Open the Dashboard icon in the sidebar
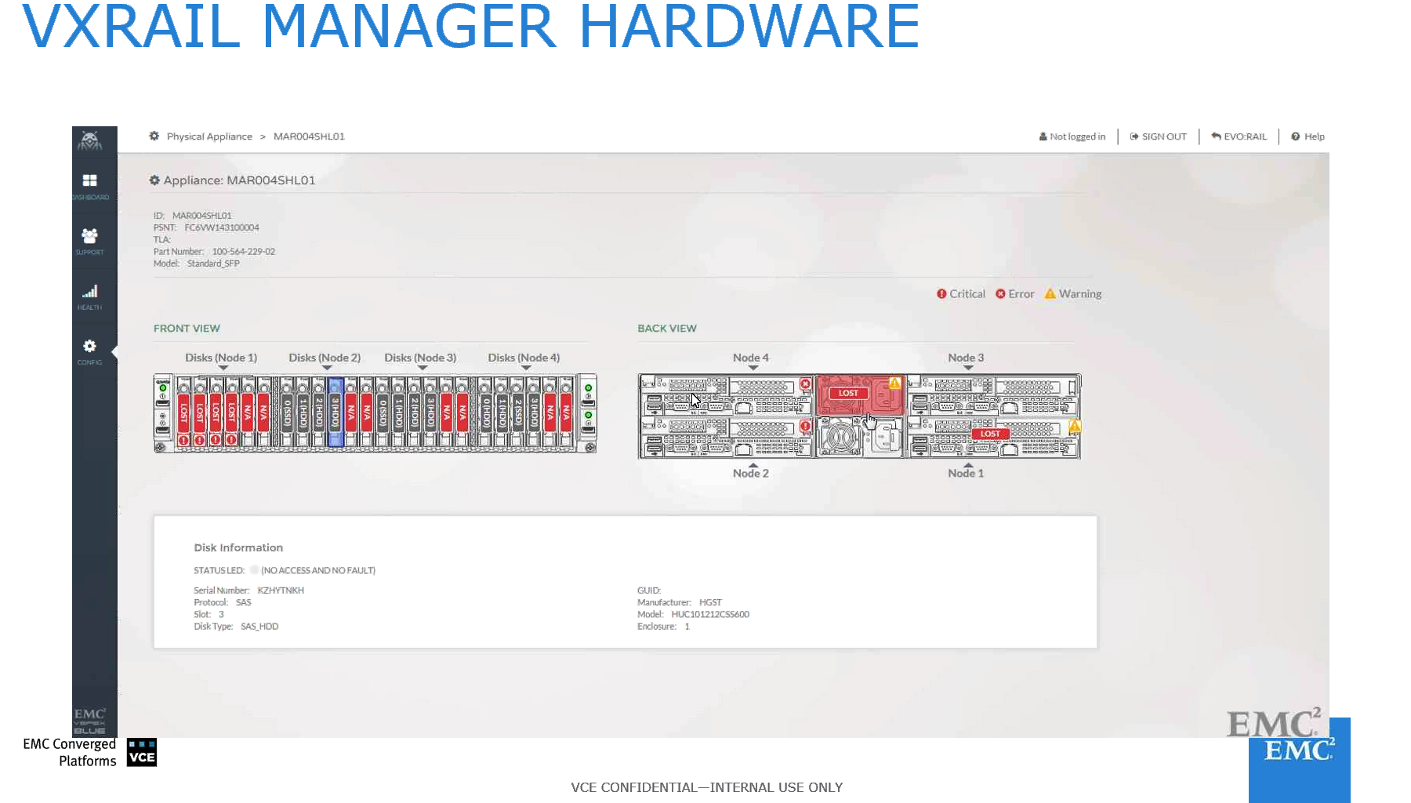The width and height of the screenshot is (1411, 803). (x=90, y=181)
